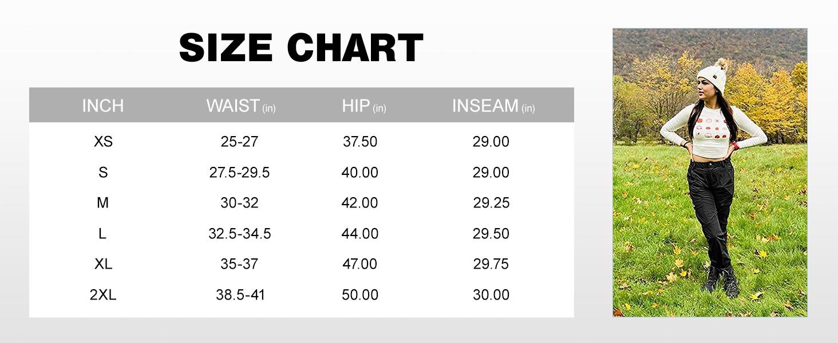Select the S size row label
This screenshot has width=838, height=343.
coord(103,173)
